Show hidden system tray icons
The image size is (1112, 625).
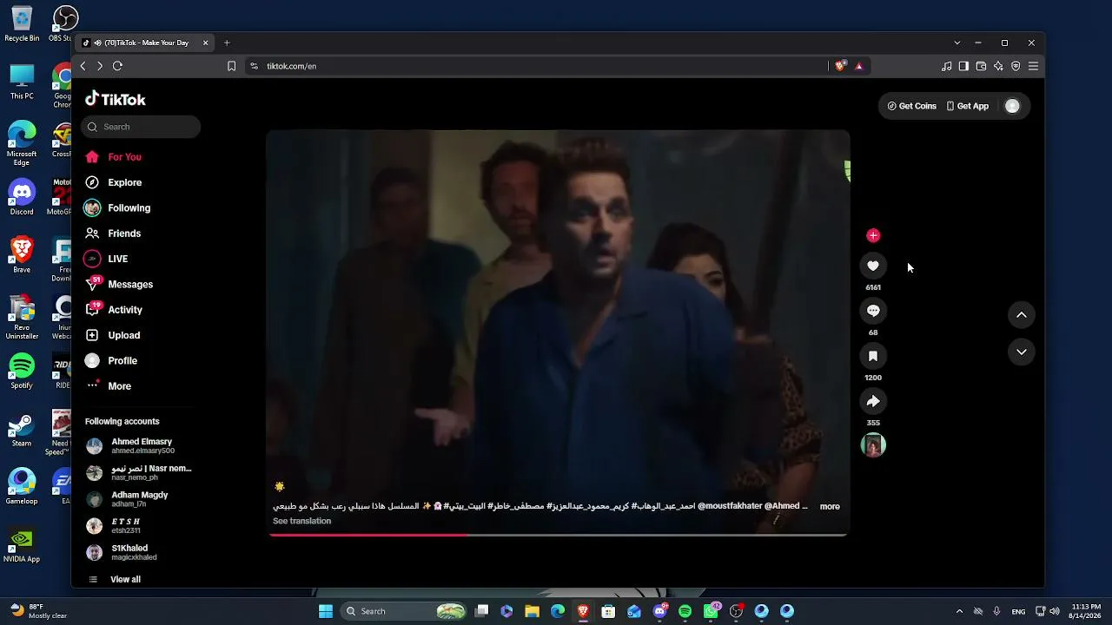pos(959,611)
